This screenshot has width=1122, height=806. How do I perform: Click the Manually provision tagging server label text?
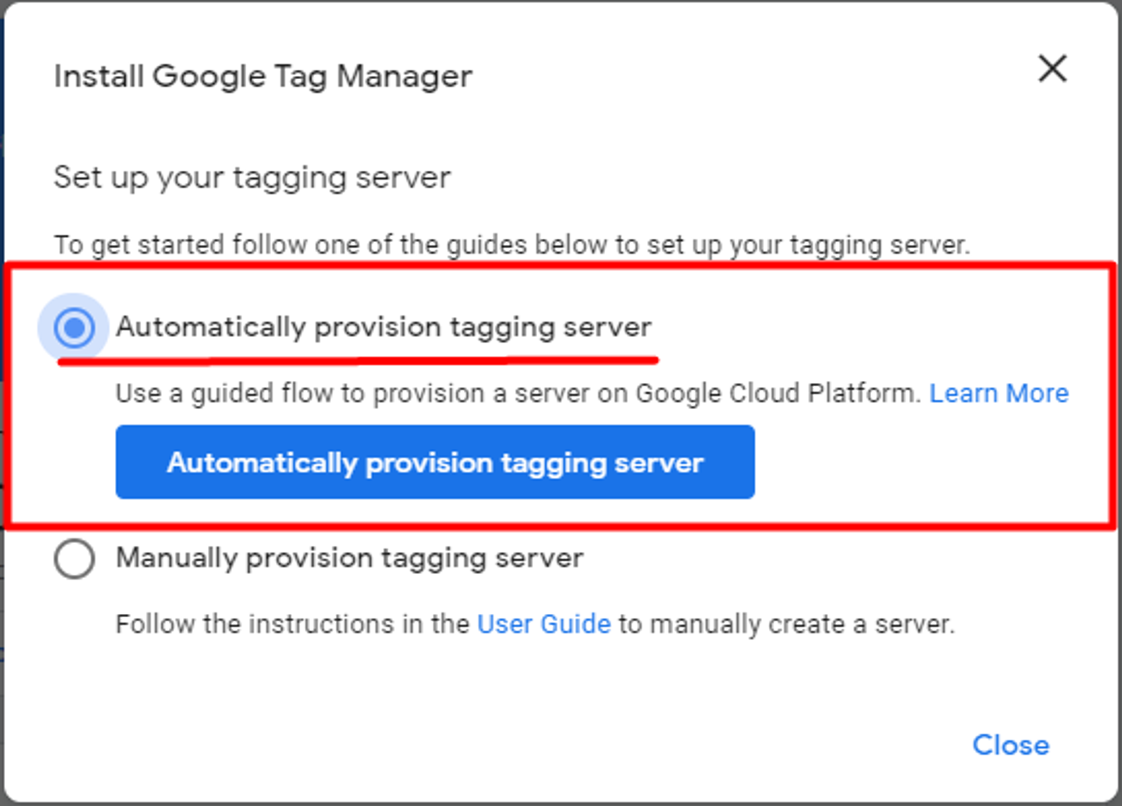(350, 559)
